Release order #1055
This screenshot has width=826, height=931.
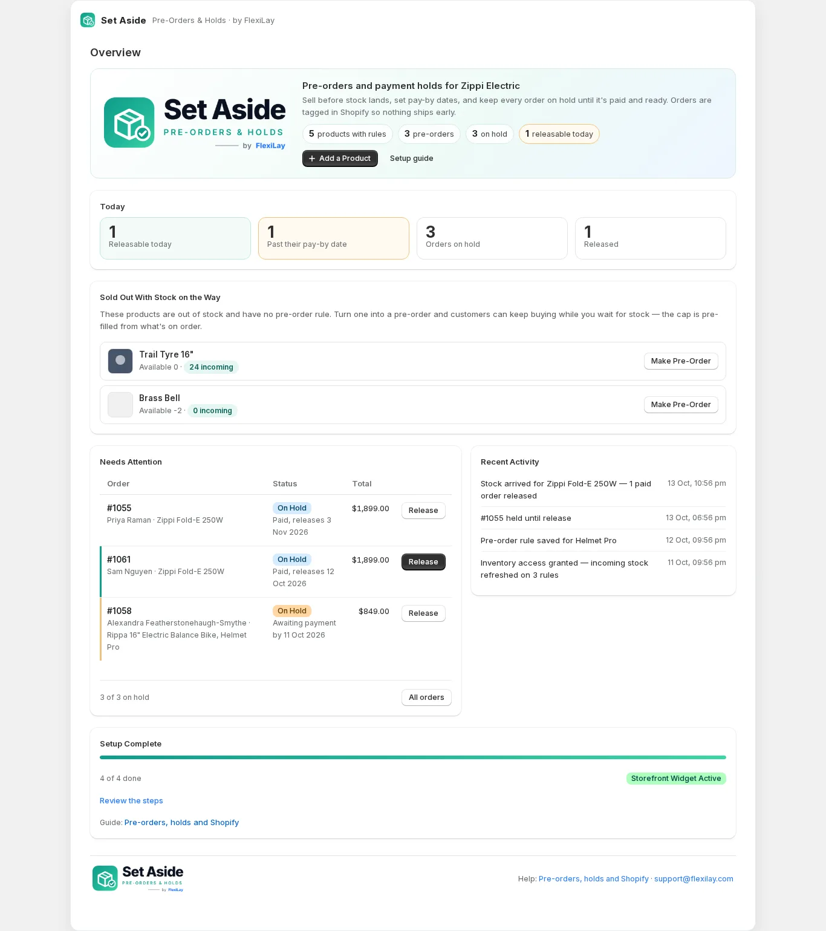(423, 511)
